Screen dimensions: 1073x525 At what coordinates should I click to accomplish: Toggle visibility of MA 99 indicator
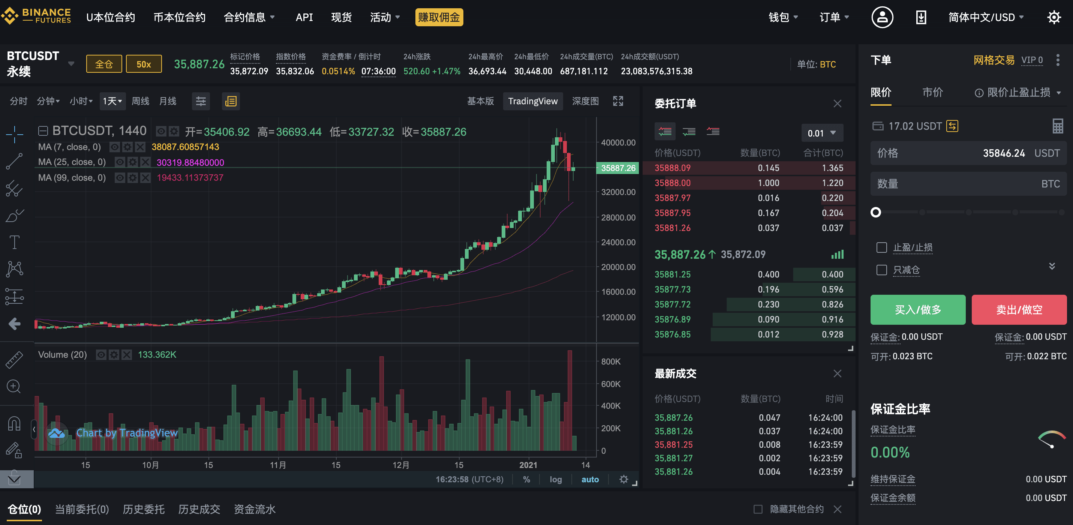click(x=120, y=178)
